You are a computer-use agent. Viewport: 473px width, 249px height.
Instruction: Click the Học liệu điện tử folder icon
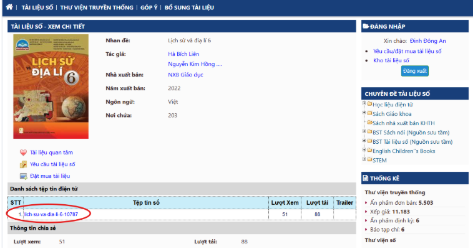(369, 104)
